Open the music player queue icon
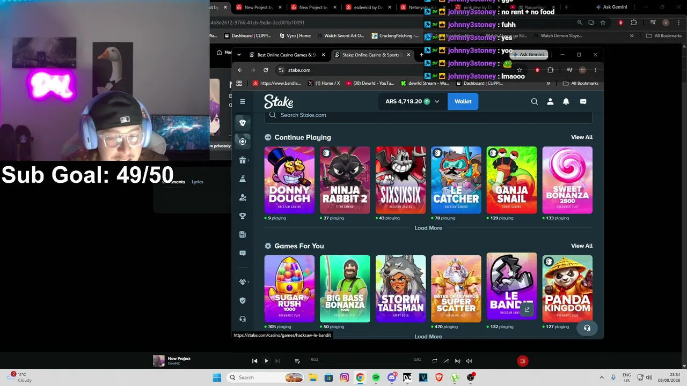The height and width of the screenshot is (386, 687). [x=297, y=361]
